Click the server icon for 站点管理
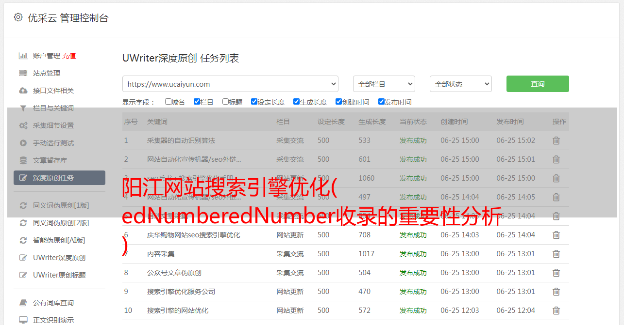 [x=23, y=73]
